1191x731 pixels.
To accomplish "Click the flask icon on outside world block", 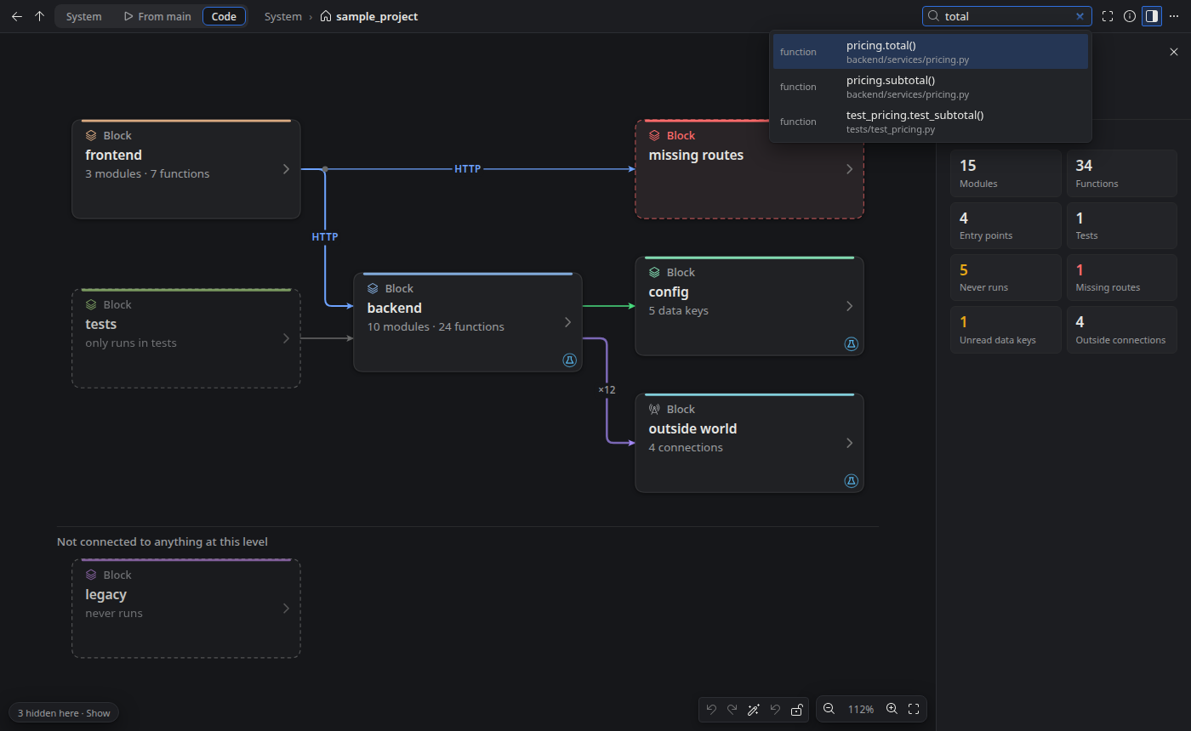I will [x=851, y=480].
